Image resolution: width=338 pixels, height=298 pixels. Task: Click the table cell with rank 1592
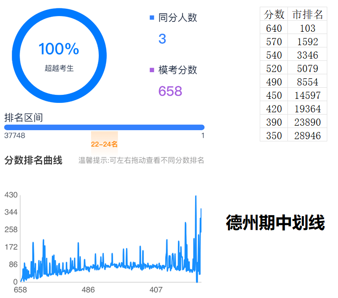click(x=307, y=42)
